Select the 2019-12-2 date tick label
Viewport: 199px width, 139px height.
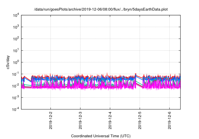[50, 120]
